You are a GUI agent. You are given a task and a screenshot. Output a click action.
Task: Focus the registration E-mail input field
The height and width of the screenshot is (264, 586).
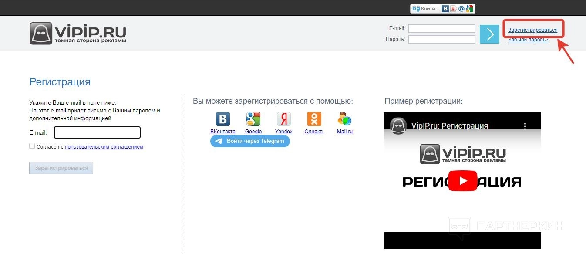[98, 132]
